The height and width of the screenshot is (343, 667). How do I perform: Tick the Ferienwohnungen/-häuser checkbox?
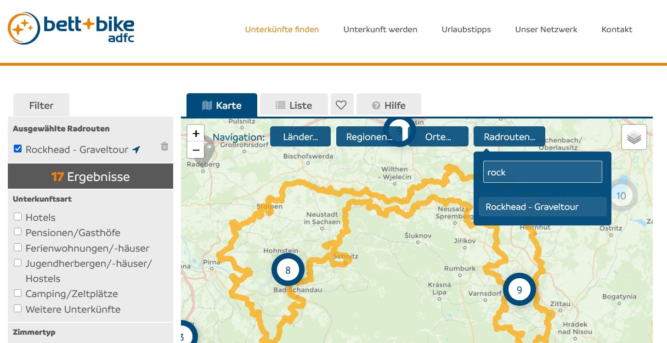tap(18, 247)
